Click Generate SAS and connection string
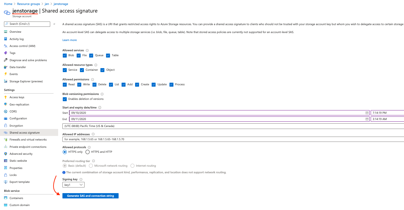Viewport: 404px width, 210px height. coord(90,195)
